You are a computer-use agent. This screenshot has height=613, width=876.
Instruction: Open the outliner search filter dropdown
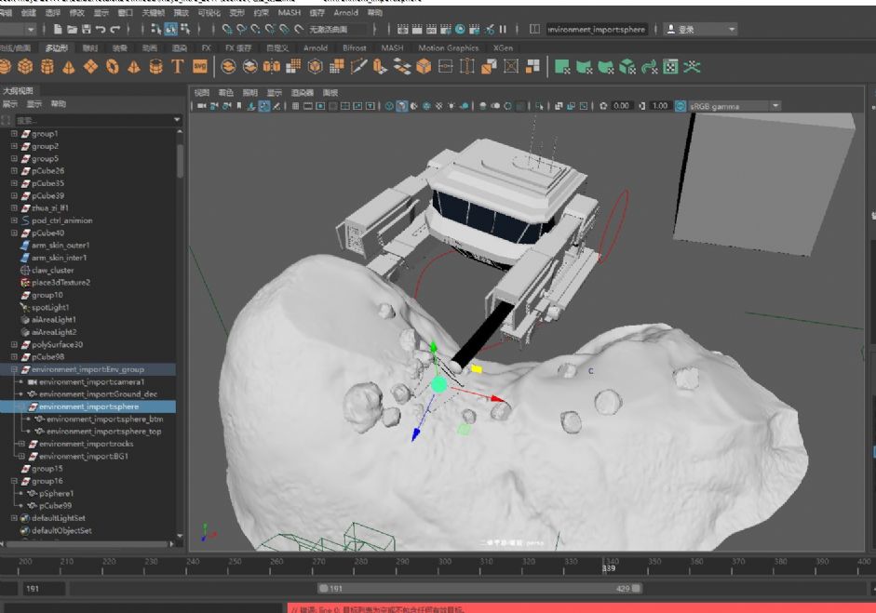tap(177, 120)
